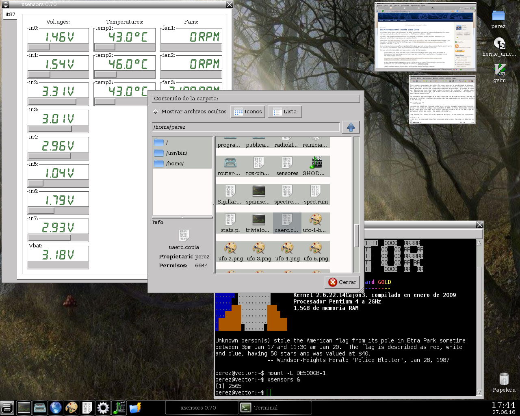Select /usr/bin/ folder in the tree
The image size is (520, 416).
click(x=182, y=153)
